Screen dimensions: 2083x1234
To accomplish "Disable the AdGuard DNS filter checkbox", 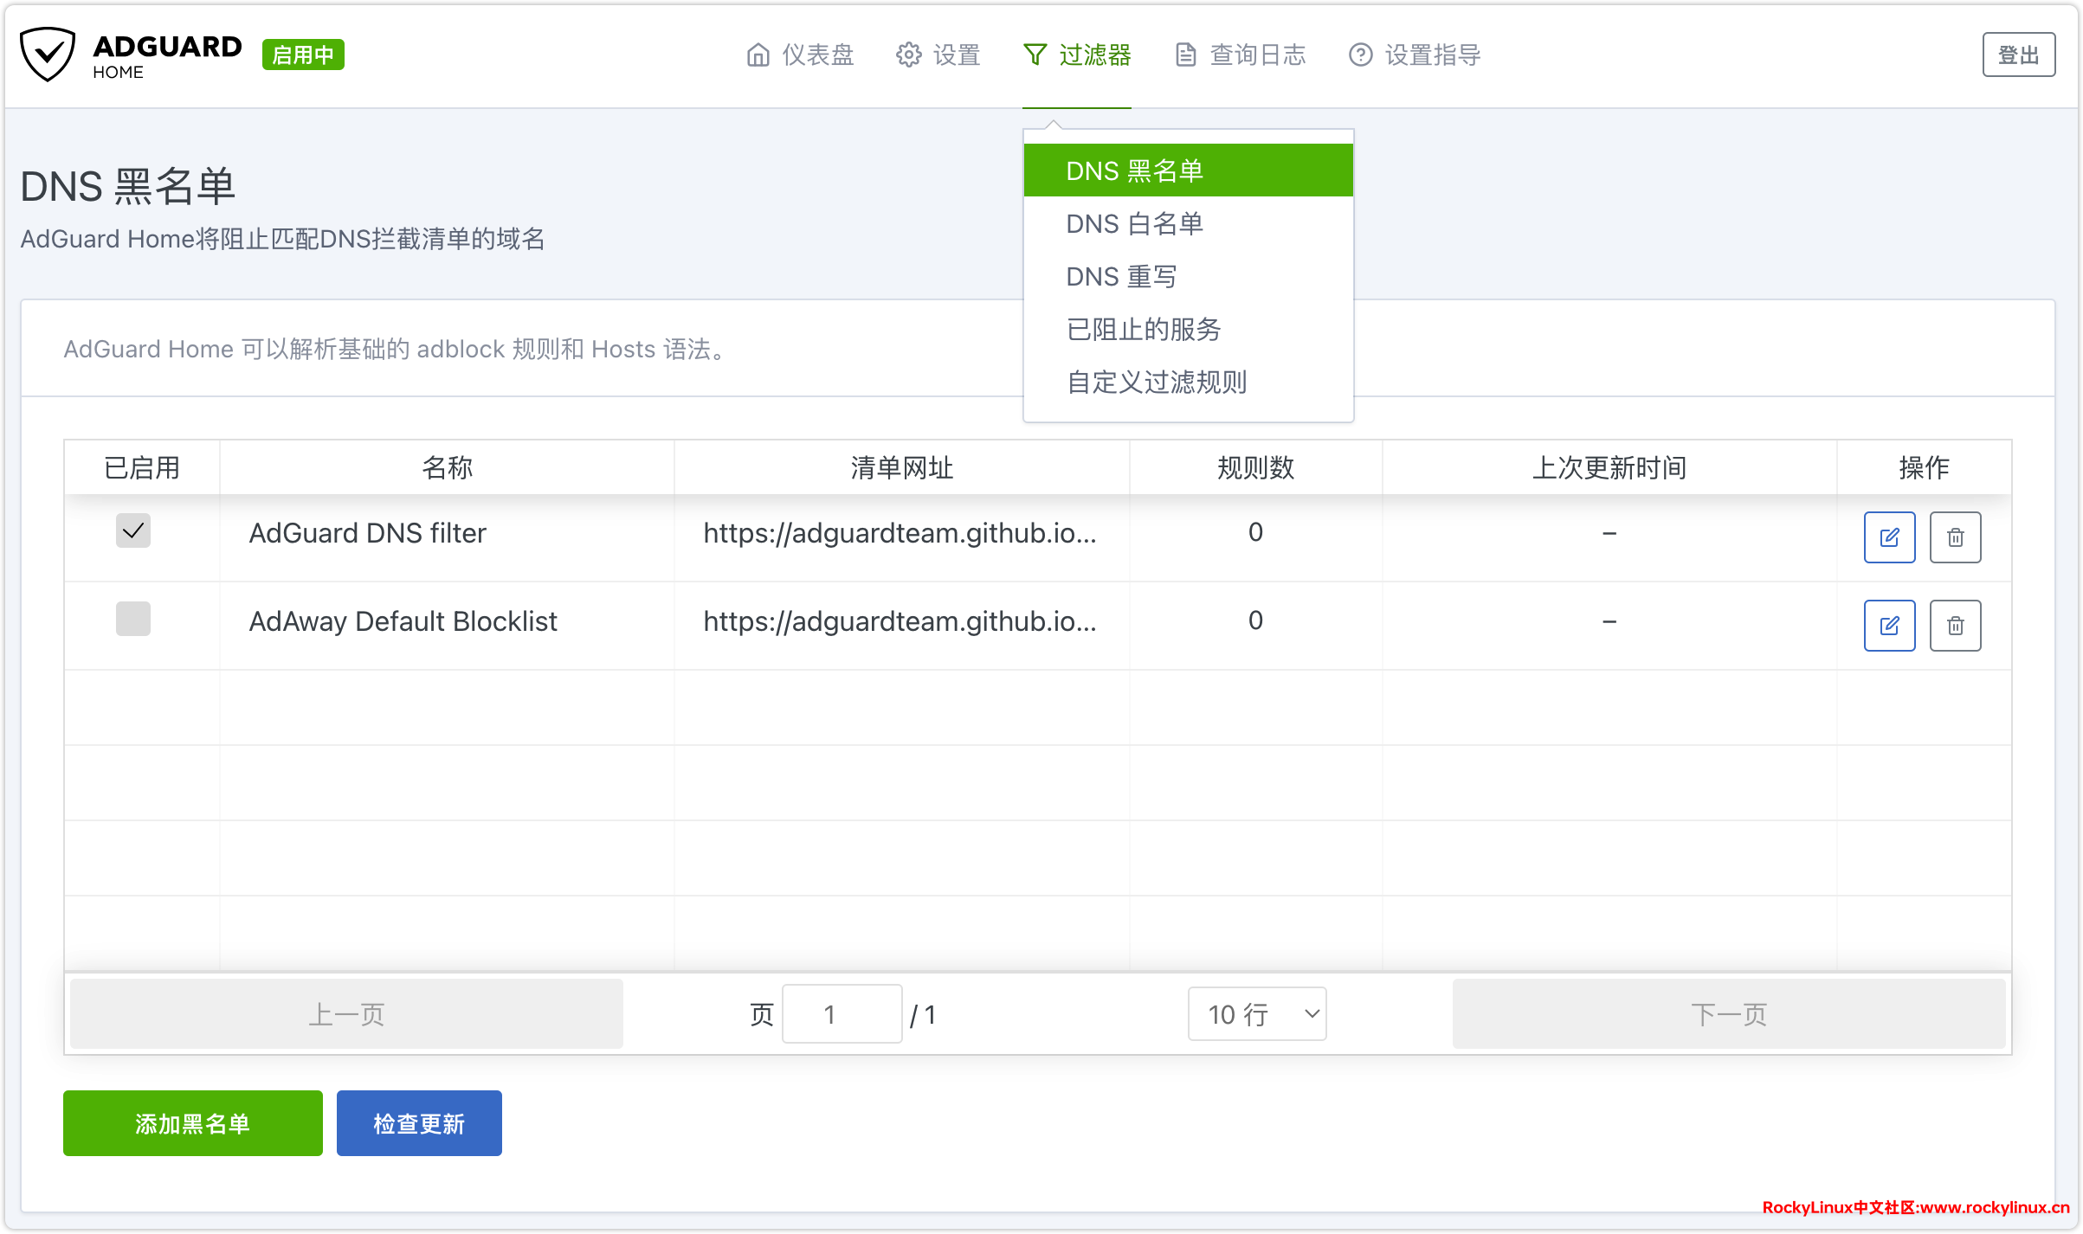I will click(x=133, y=531).
